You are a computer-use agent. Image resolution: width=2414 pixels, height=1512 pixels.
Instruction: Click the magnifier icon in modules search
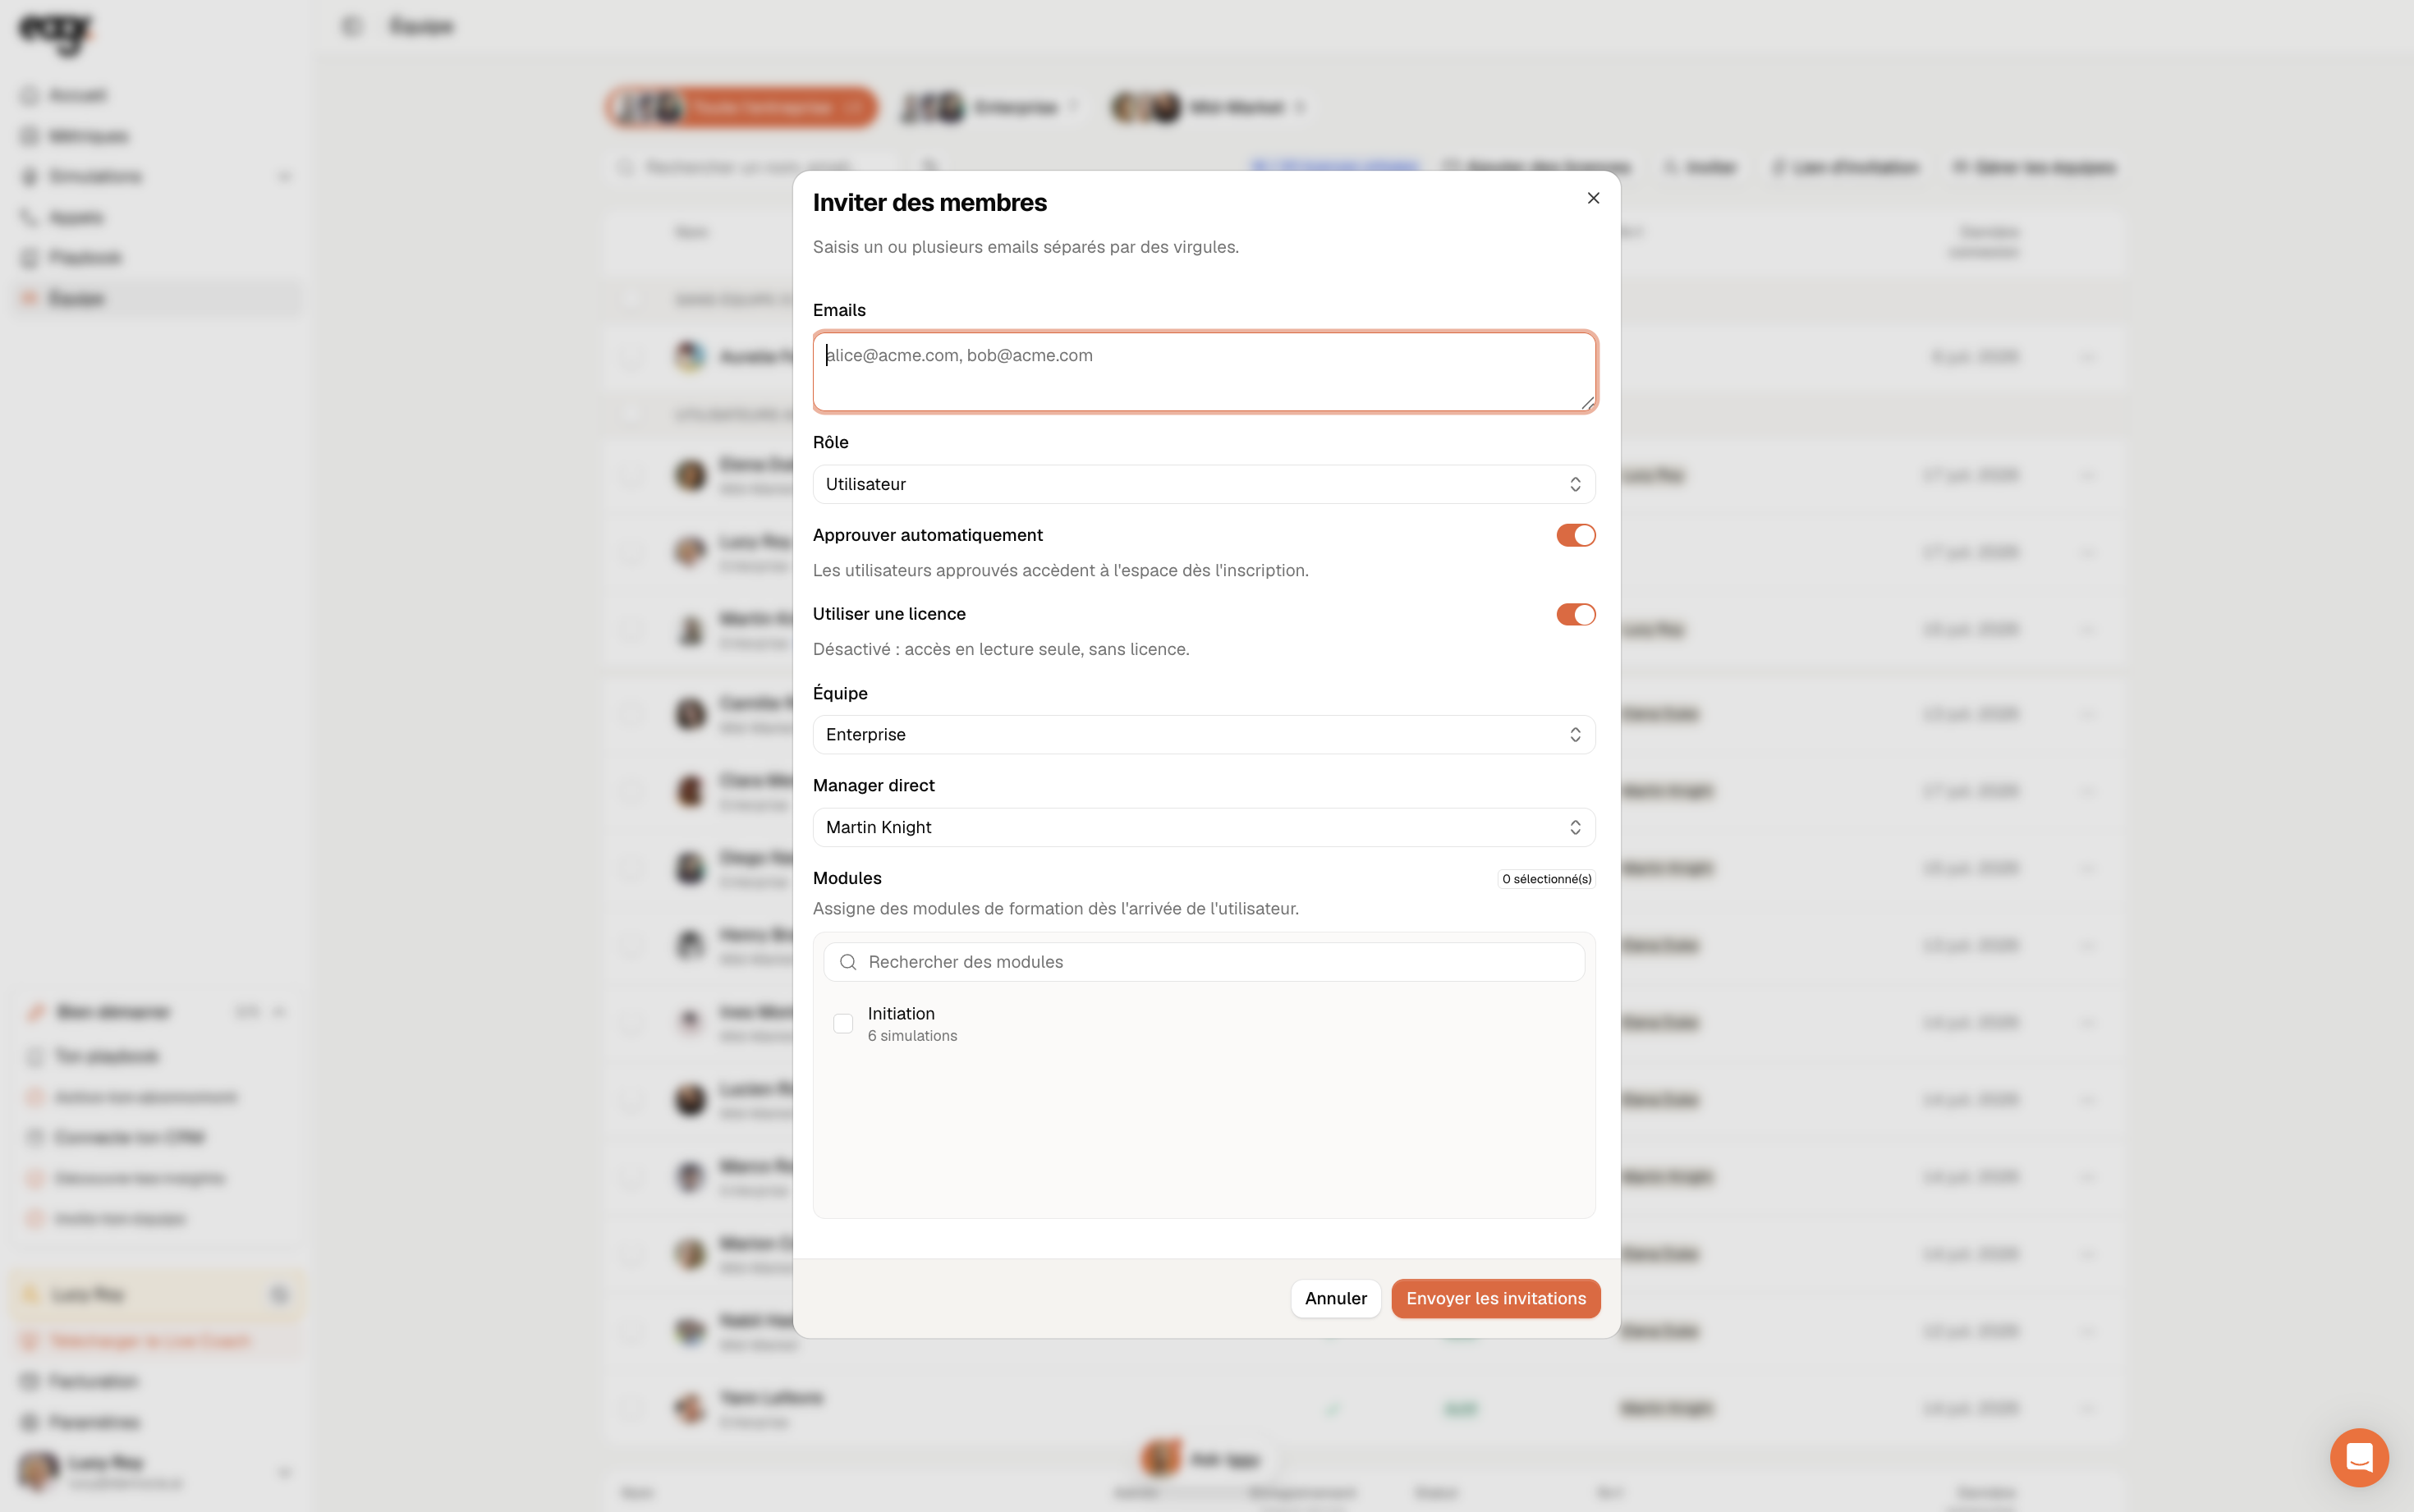click(848, 962)
